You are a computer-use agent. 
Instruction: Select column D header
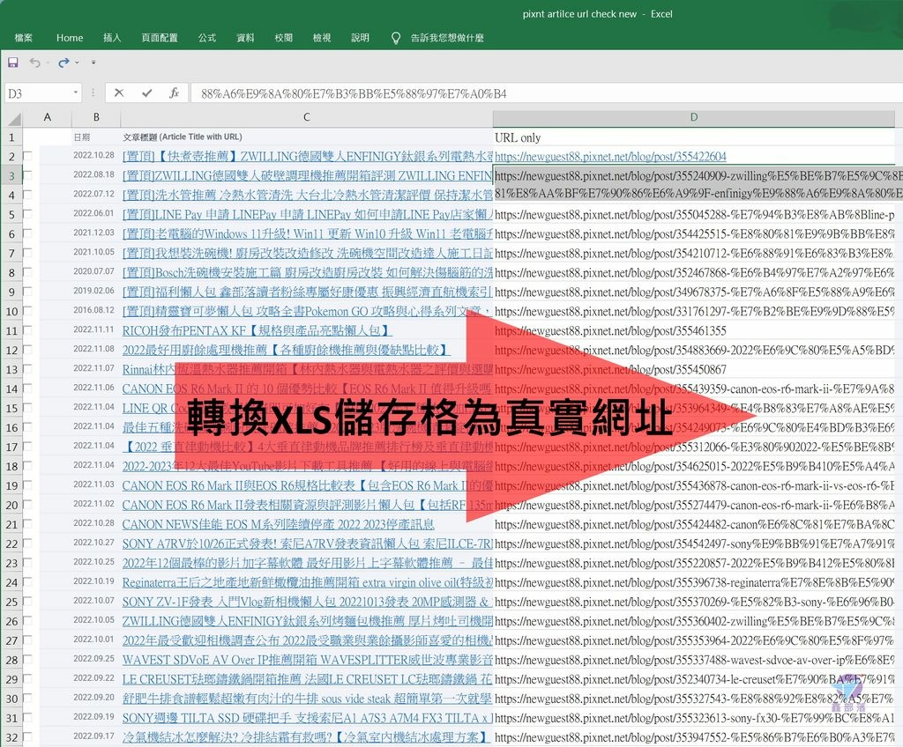pos(694,117)
